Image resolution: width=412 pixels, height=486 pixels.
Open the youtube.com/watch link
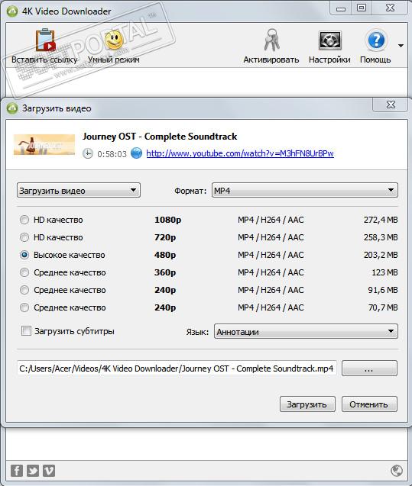pos(240,153)
